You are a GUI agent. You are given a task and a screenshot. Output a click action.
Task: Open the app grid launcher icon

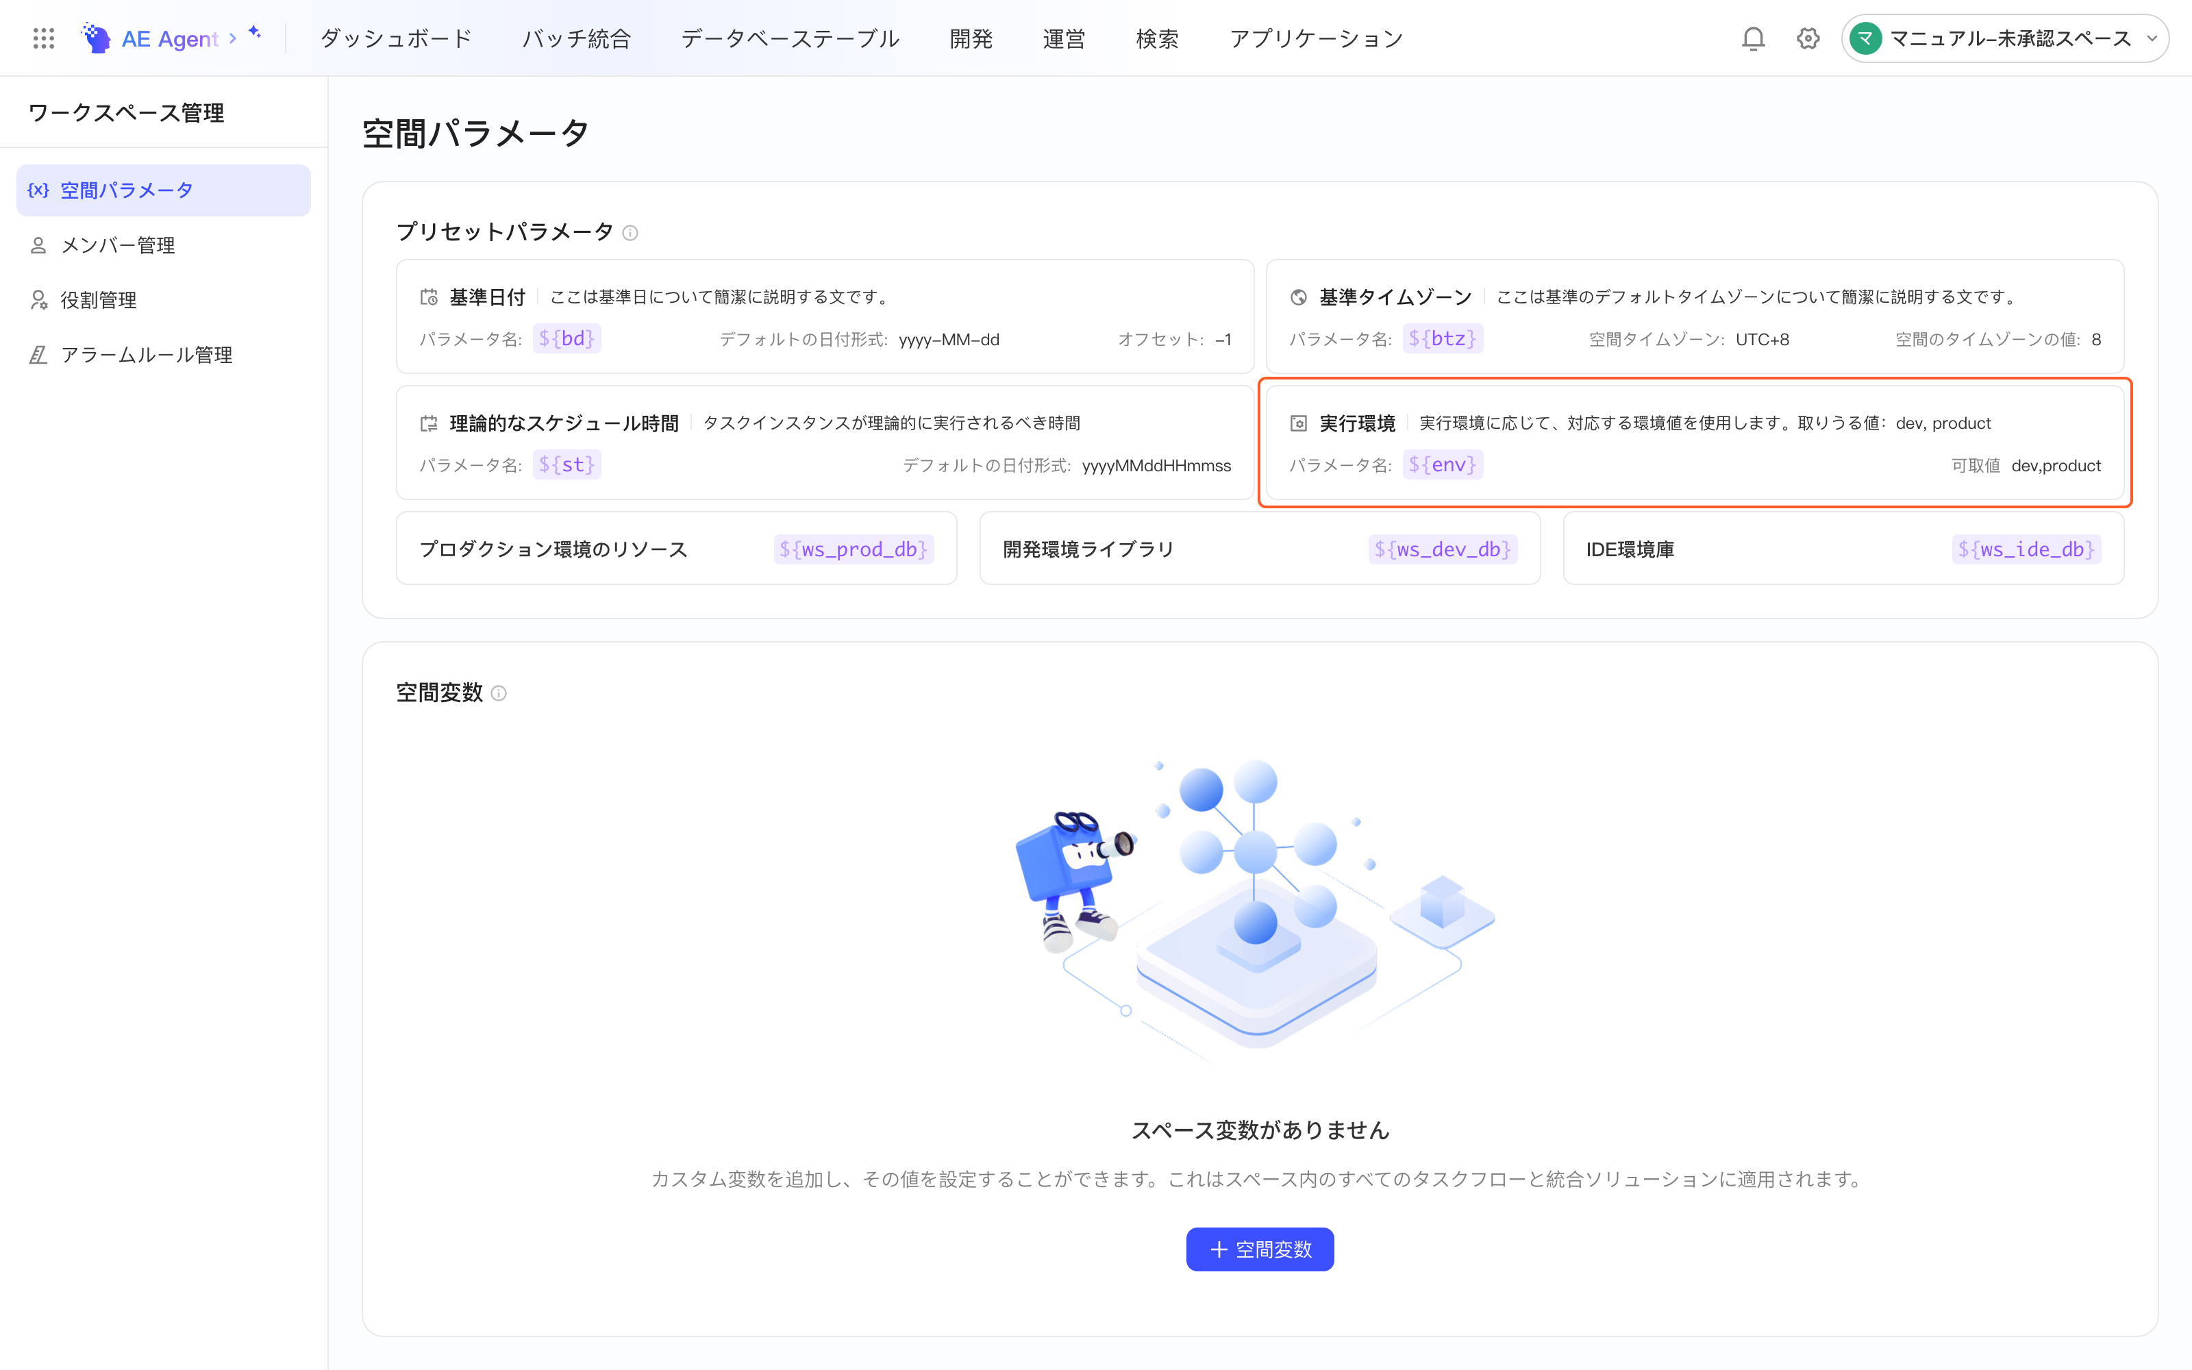[x=43, y=38]
